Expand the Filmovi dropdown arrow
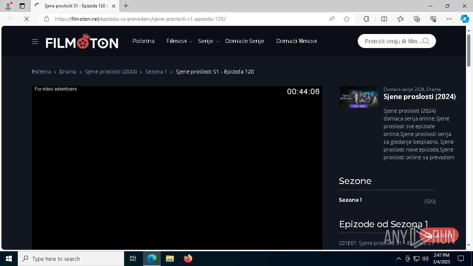This screenshot has width=473, height=266. 191,42
